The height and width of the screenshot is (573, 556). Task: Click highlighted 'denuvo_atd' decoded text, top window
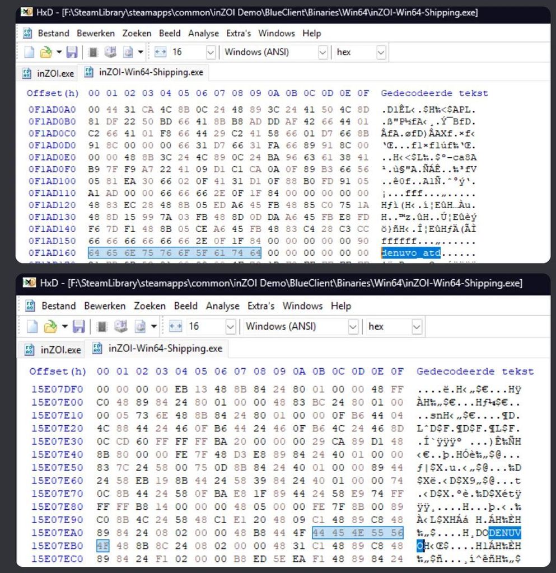coord(410,253)
